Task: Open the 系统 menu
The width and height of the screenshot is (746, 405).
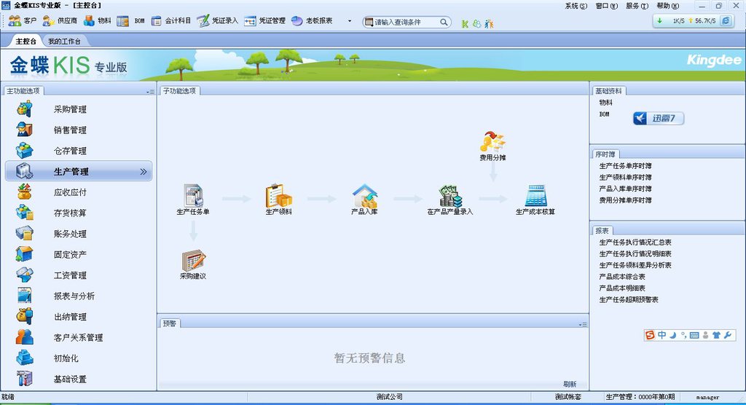Action: pos(576,6)
